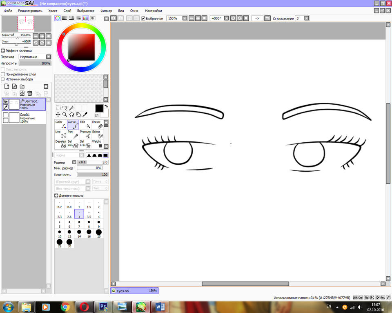This screenshot has width=392, height=313.
Task: Select the Eraser vector tool
Action: (97, 124)
